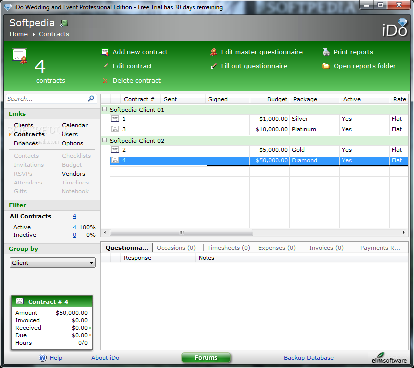Screen dimensions: 414x368
Task: Click the Active column header
Action: 364,99
